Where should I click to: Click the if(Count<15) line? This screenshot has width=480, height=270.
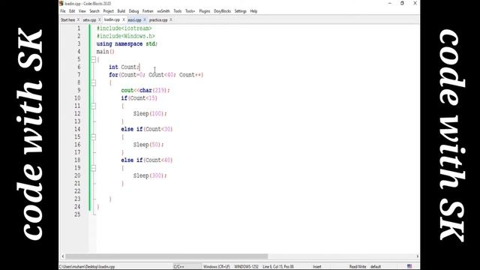point(139,98)
